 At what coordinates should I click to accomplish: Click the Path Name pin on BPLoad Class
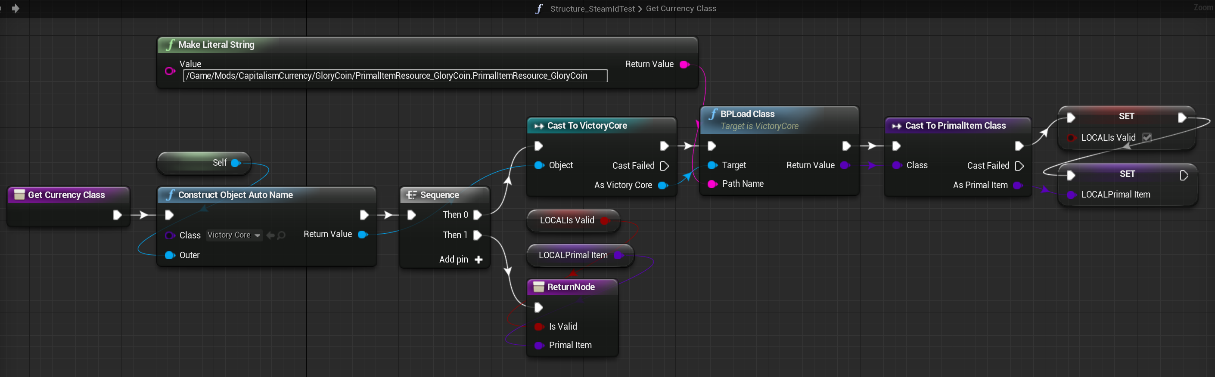[x=712, y=184]
